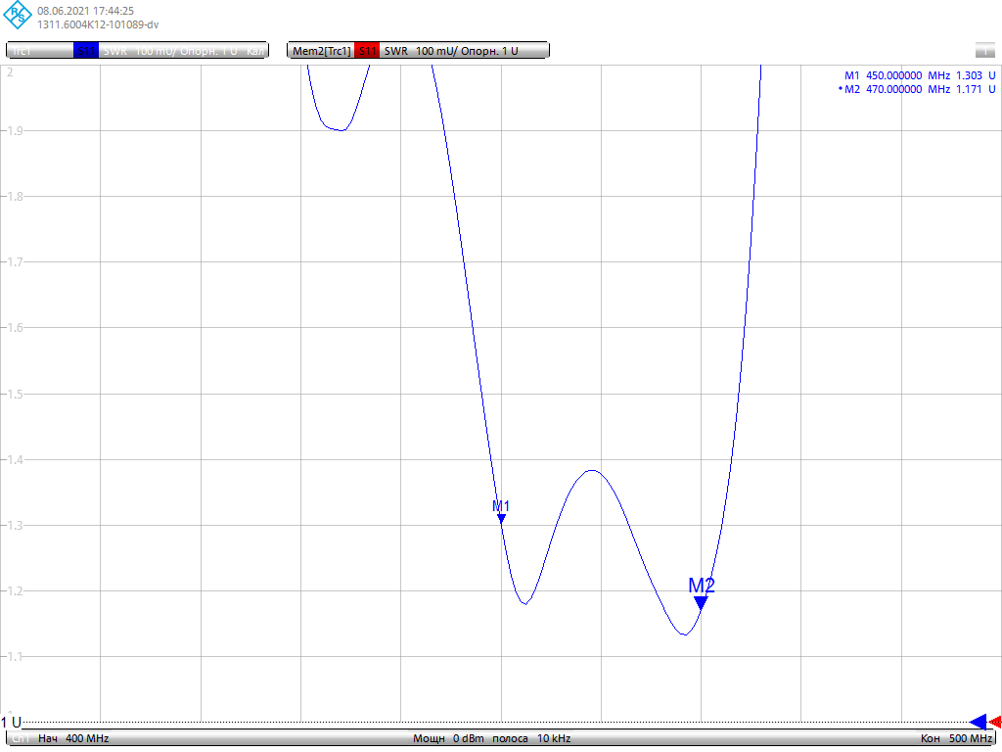This screenshot has width=1002, height=752.
Task: Click the SWR scale text of Mem2 trace
Action: [x=451, y=51]
